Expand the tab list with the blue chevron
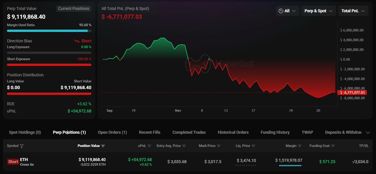The height and width of the screenshot is (174, 376). tap(368, 133)
